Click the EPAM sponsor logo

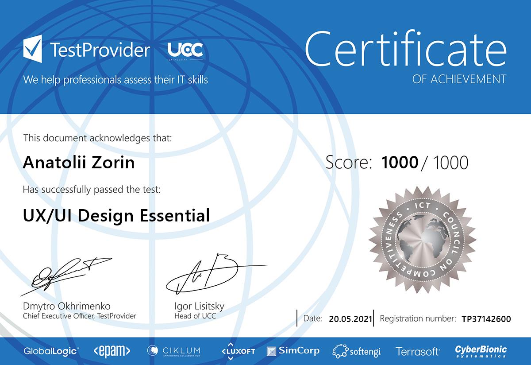(x=112, y=351)
